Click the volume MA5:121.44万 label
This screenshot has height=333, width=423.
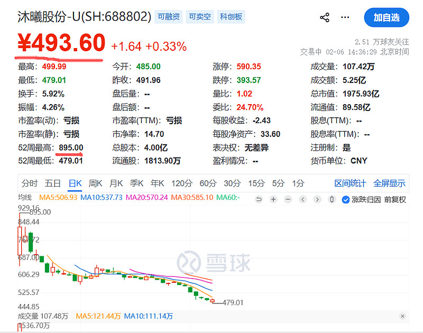[98, 316]
